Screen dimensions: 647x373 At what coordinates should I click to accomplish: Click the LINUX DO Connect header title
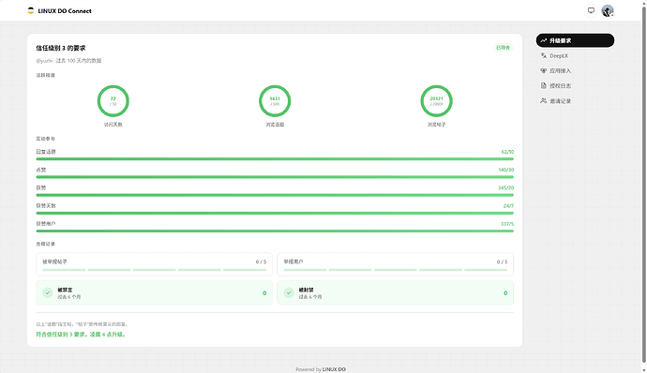[65, 11]
